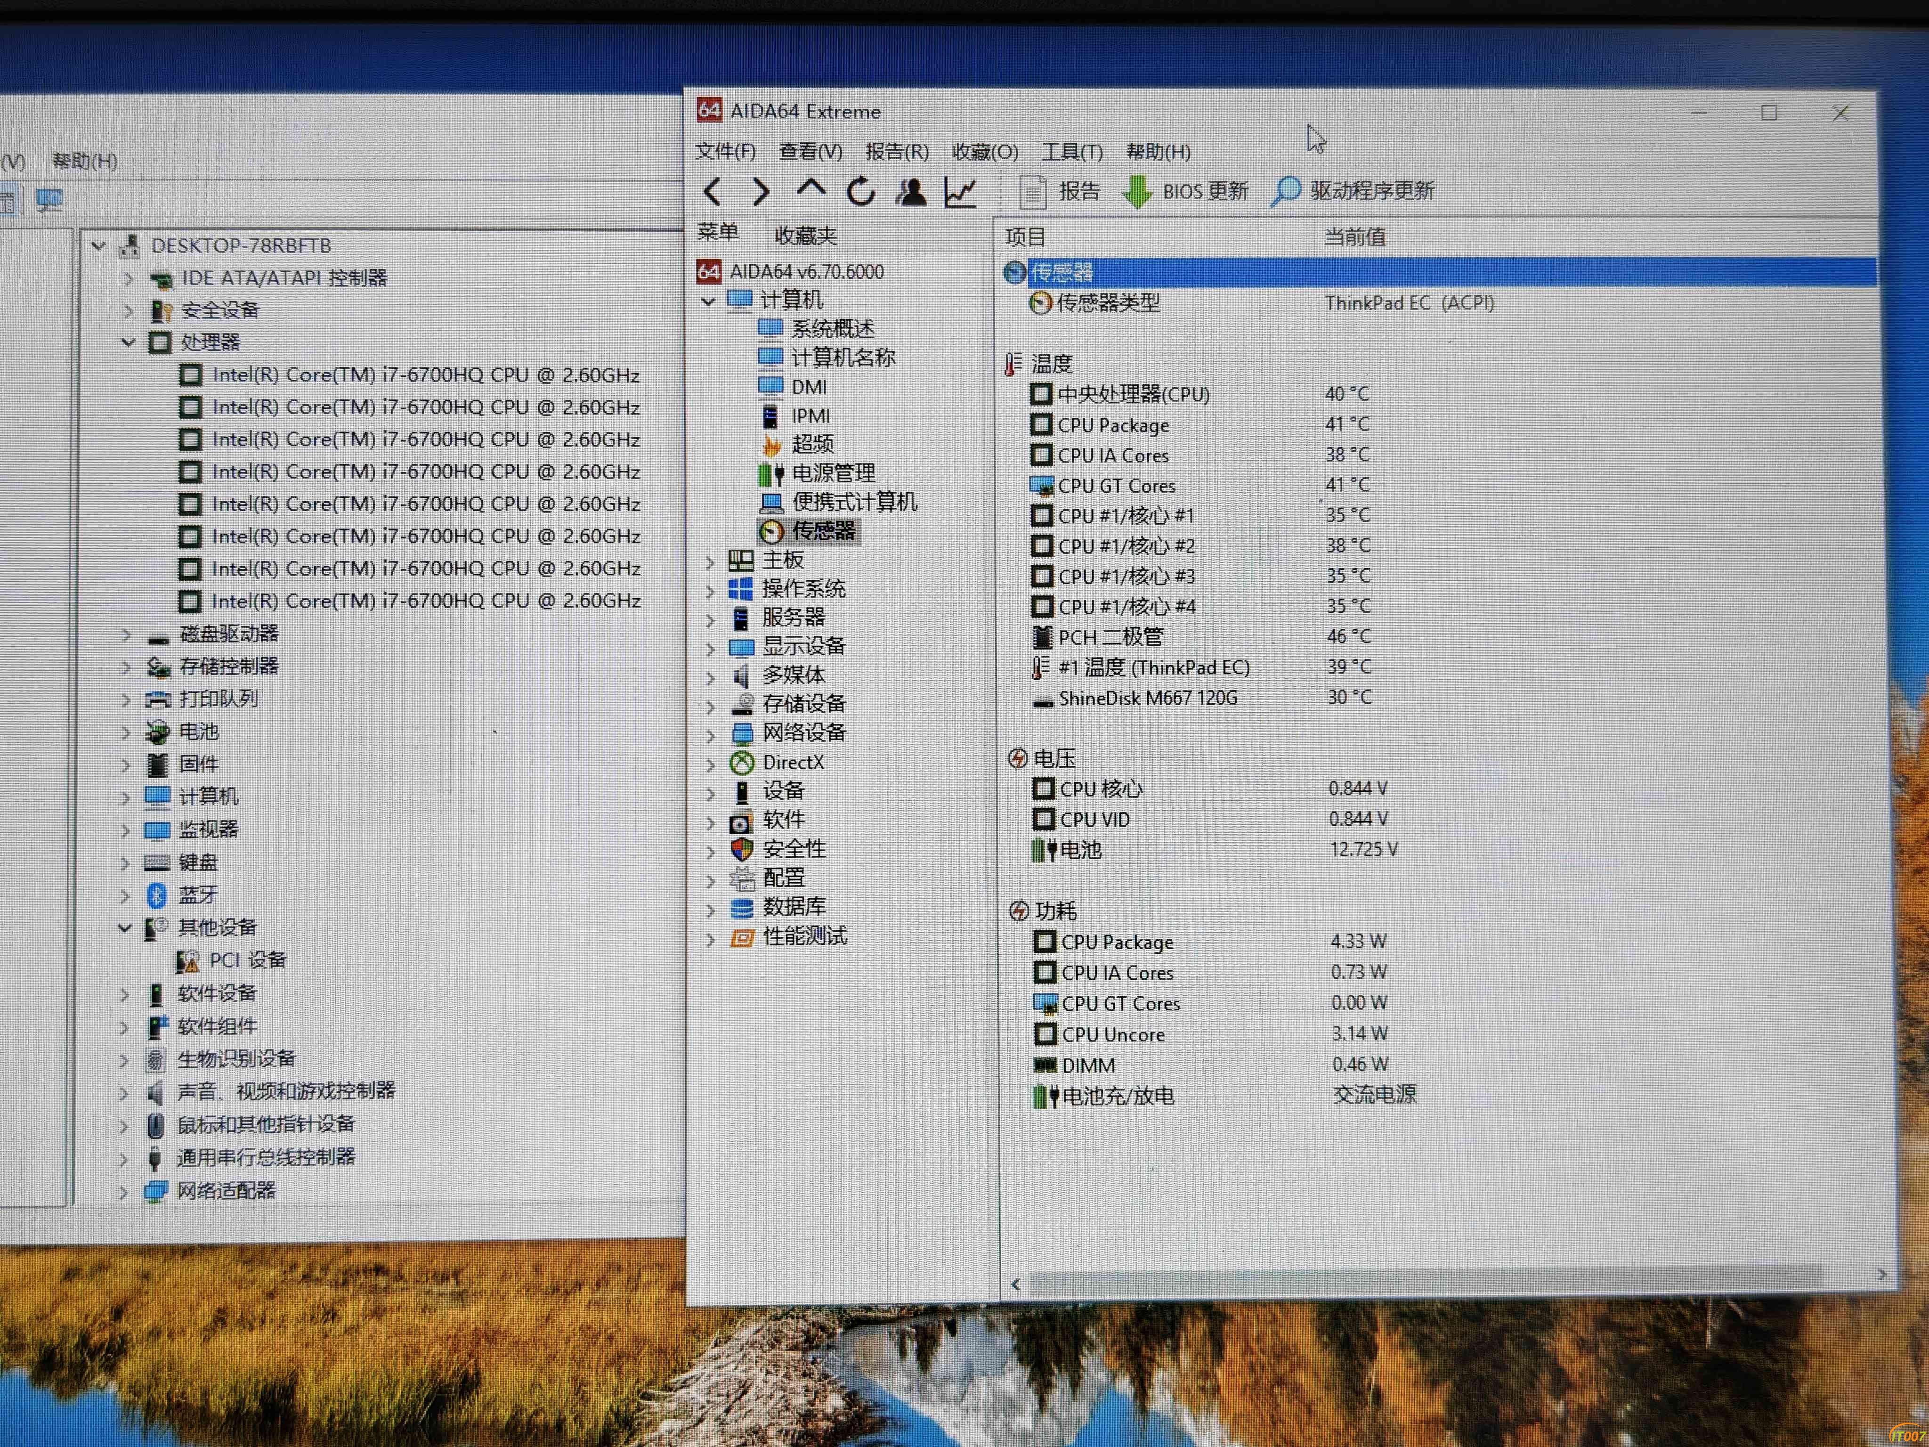Select the AIDA64 v6.70.6000 root node

pyautogui.click(x=790, y=271)
